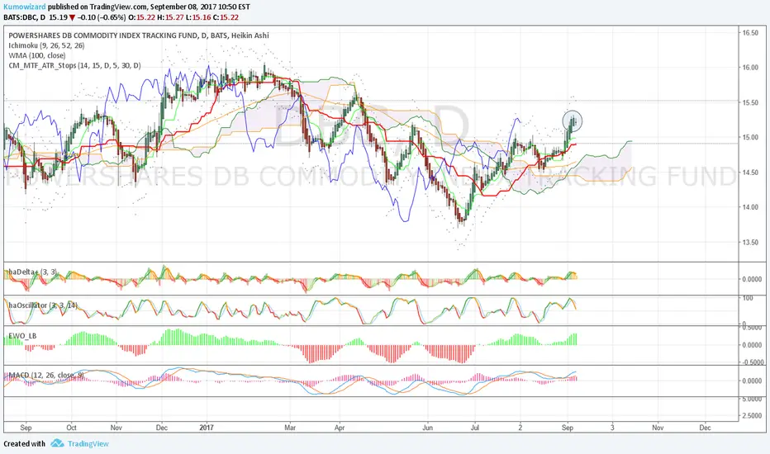Open the Kumowizard author link
Image resolution: width=770 pixels, height=454 pixels.
point(25,7)
